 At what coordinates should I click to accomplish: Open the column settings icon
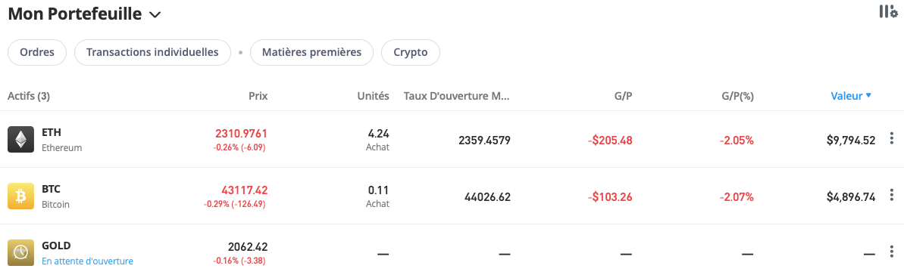click(888, 11)
